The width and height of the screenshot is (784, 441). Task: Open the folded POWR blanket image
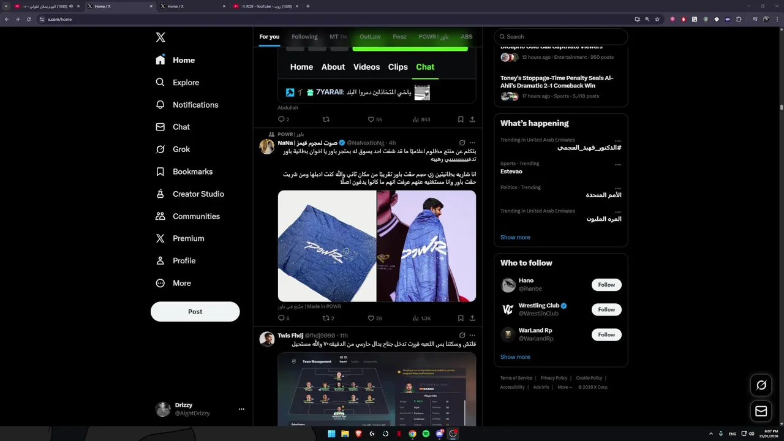pos(327,246)
